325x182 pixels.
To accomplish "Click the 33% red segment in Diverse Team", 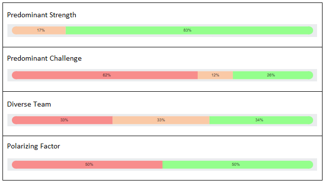I will click(x=62, y=120).
